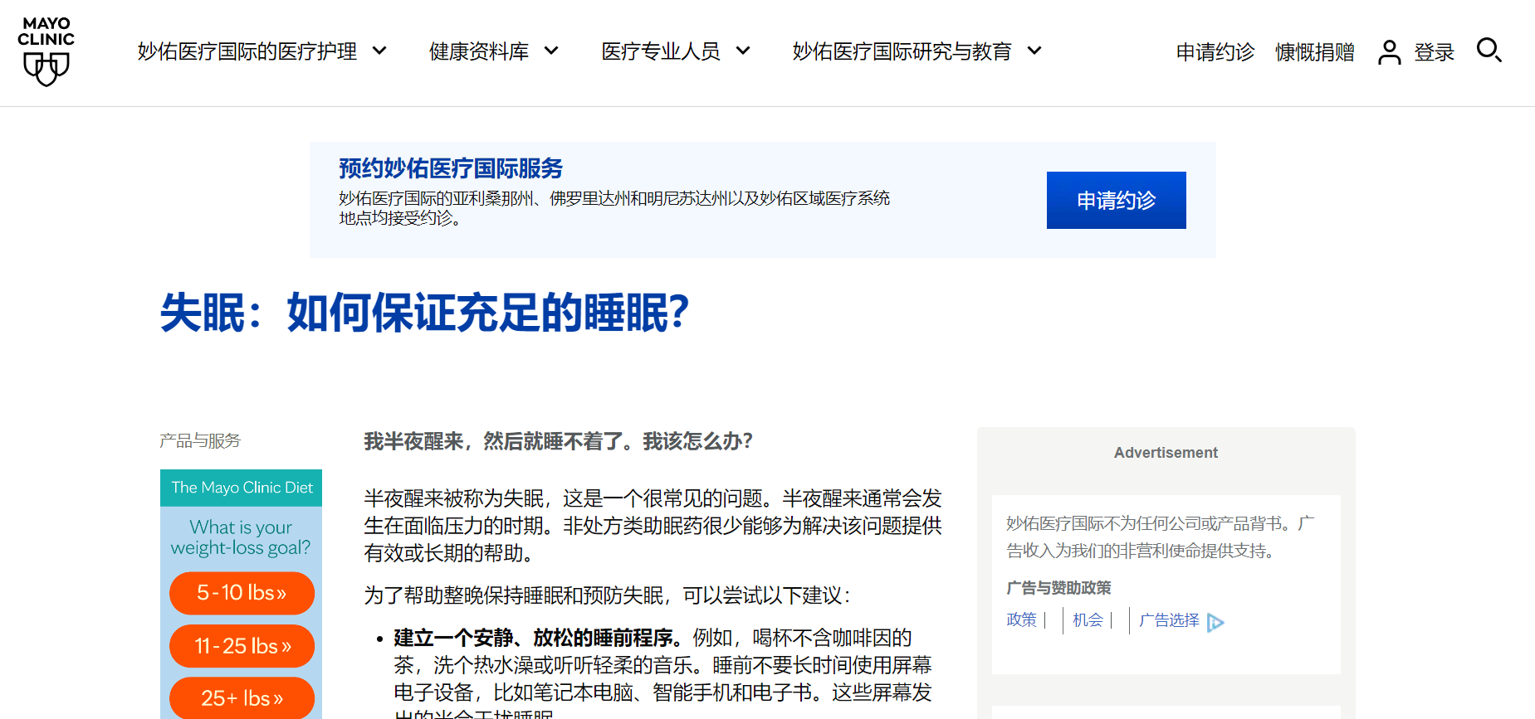Click 预约妙佑医疗国际服务 heading
The height and width of the screenshot is (719, 1535).
tap(451, 168)
